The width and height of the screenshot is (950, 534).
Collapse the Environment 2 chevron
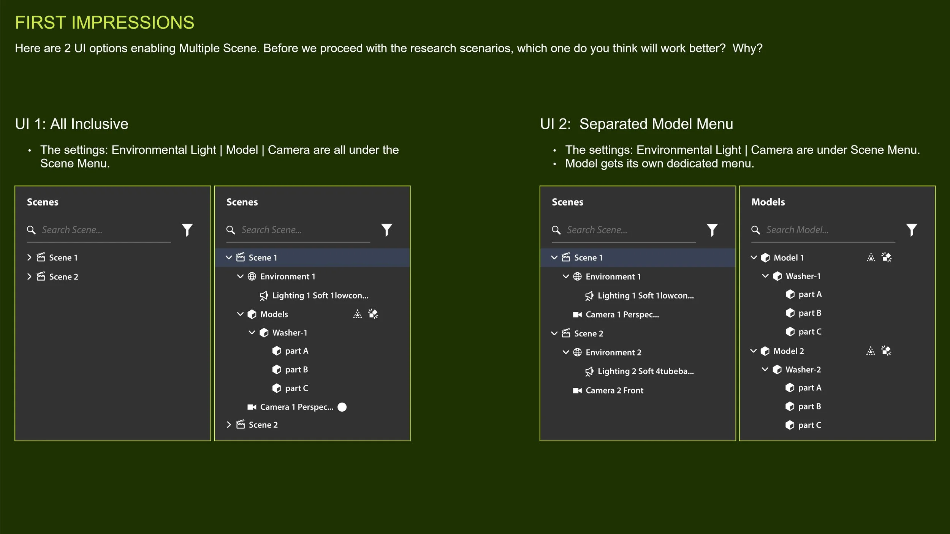click(x=565, y=352)
